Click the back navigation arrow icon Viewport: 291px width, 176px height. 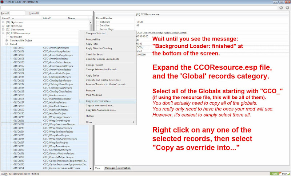click(x=281, y=8)
